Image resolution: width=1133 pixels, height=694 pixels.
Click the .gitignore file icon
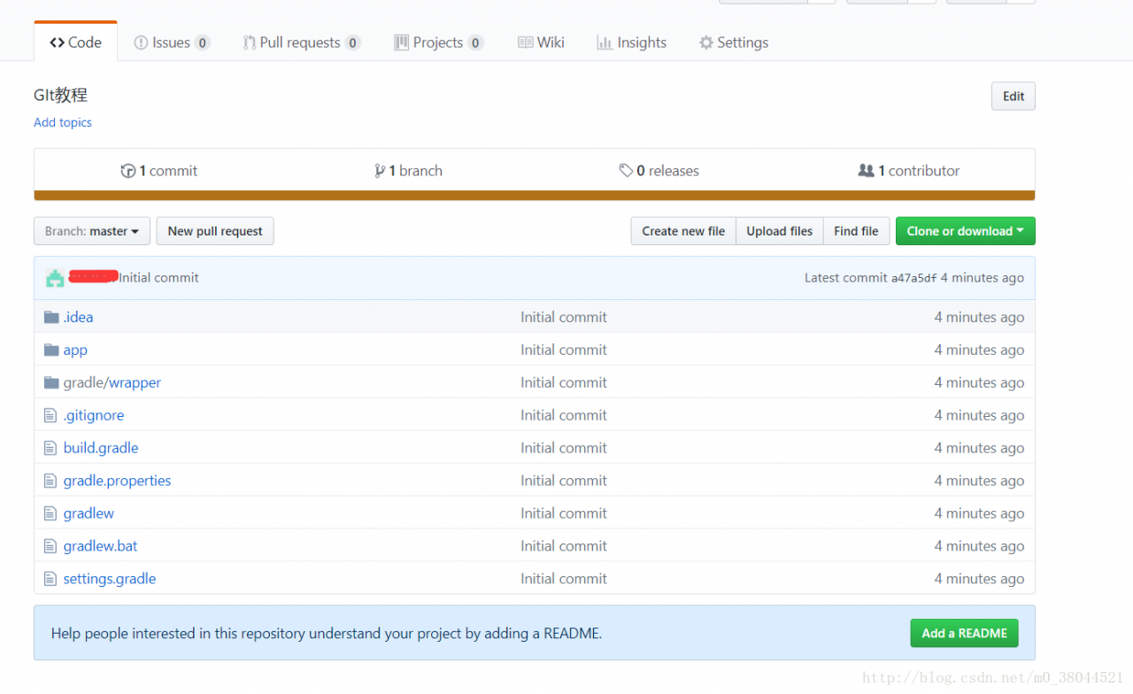click(50, 415)
